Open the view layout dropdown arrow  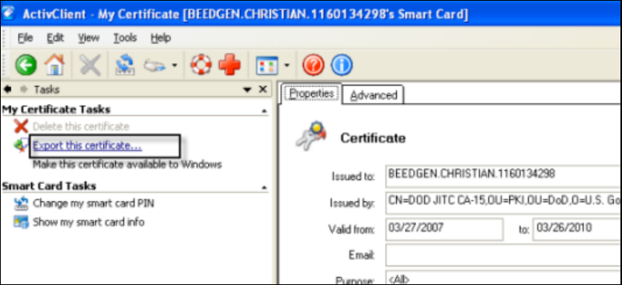[x=287, y=65]
